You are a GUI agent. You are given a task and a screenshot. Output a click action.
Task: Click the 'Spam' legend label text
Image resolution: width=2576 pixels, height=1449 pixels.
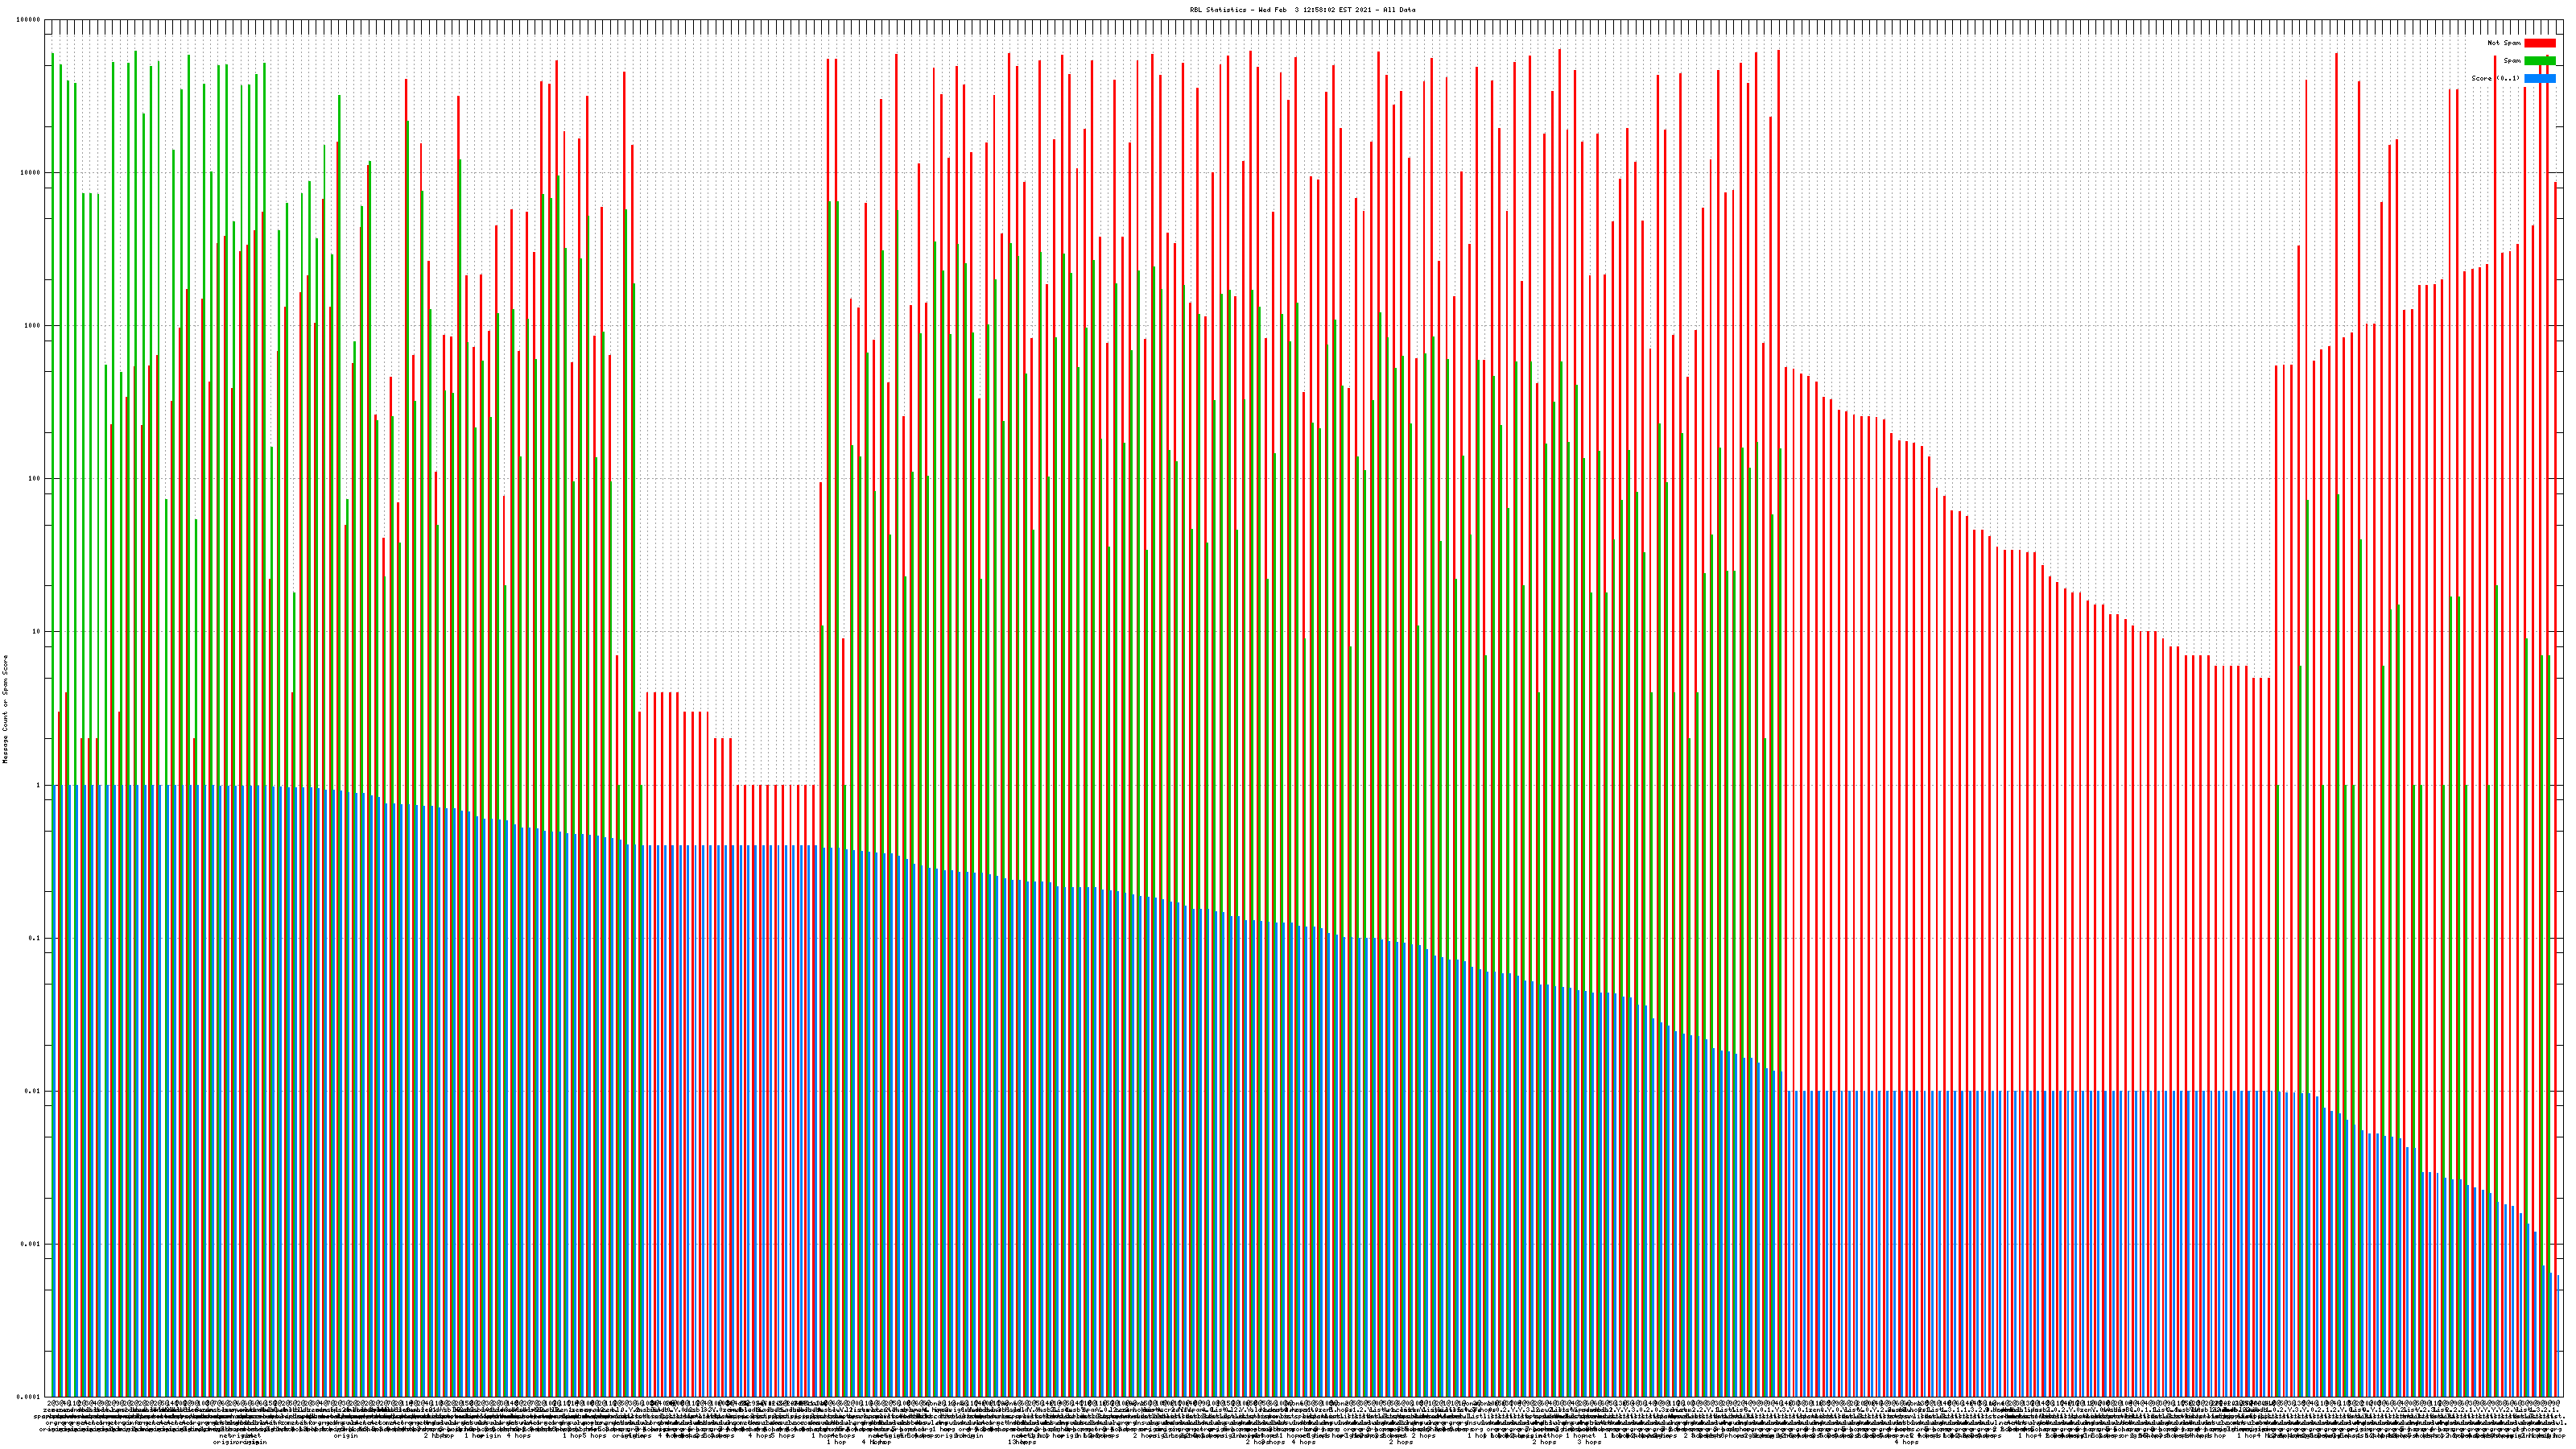[x=2512, y=61]
